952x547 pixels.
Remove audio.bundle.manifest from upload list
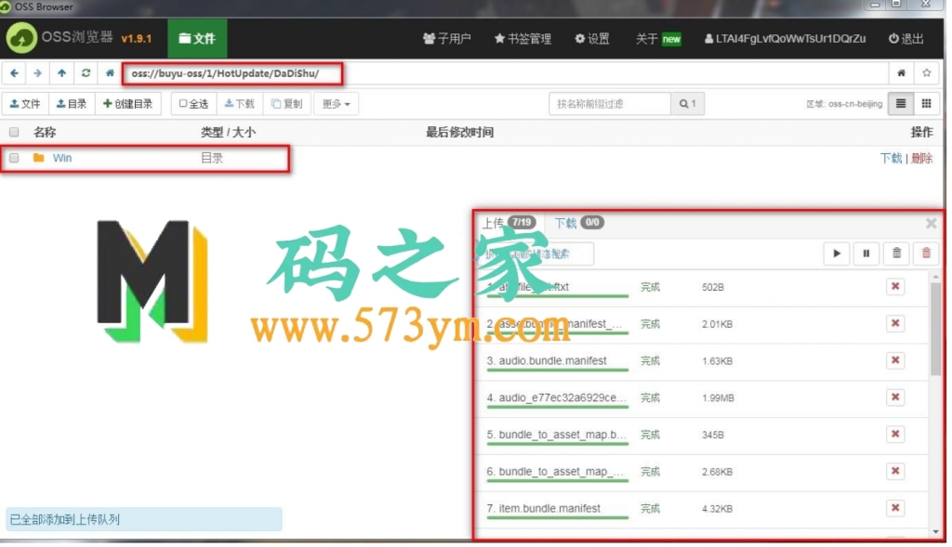(x=895, y=361)
